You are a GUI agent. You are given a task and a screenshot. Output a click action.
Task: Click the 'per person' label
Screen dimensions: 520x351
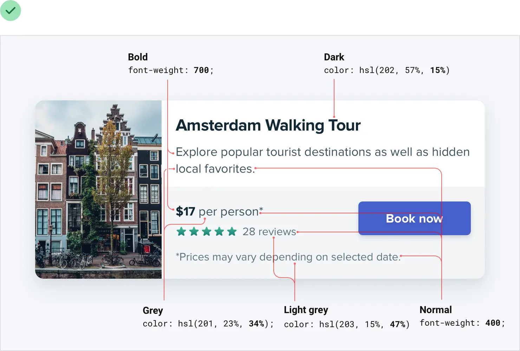point(228,212)
